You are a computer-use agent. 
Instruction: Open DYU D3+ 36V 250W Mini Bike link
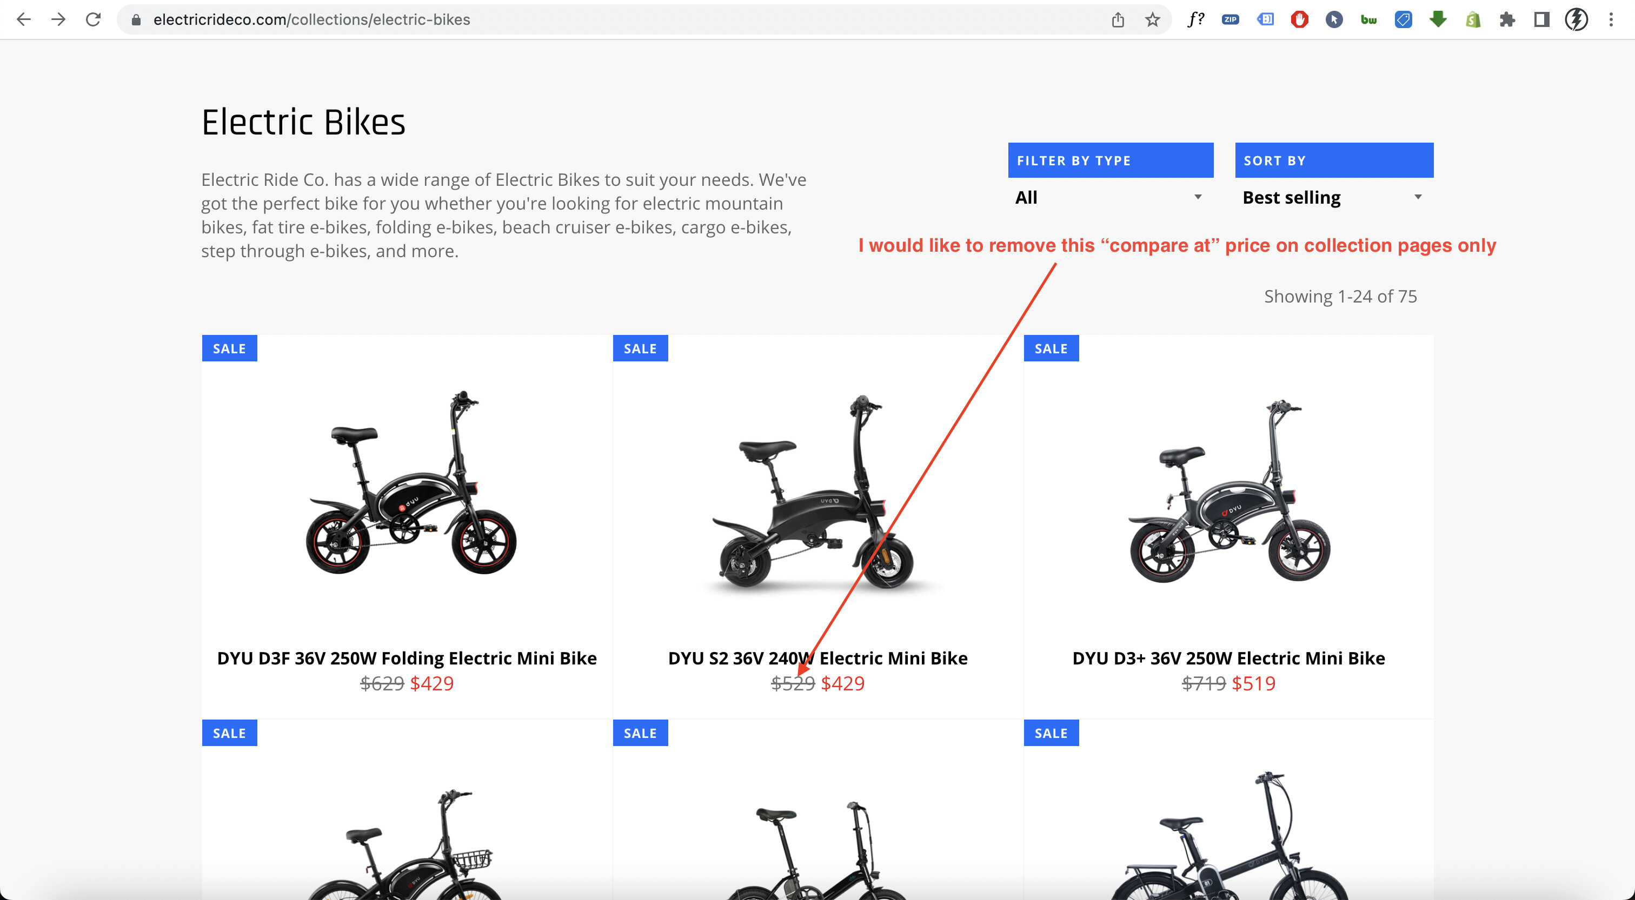1228,658
